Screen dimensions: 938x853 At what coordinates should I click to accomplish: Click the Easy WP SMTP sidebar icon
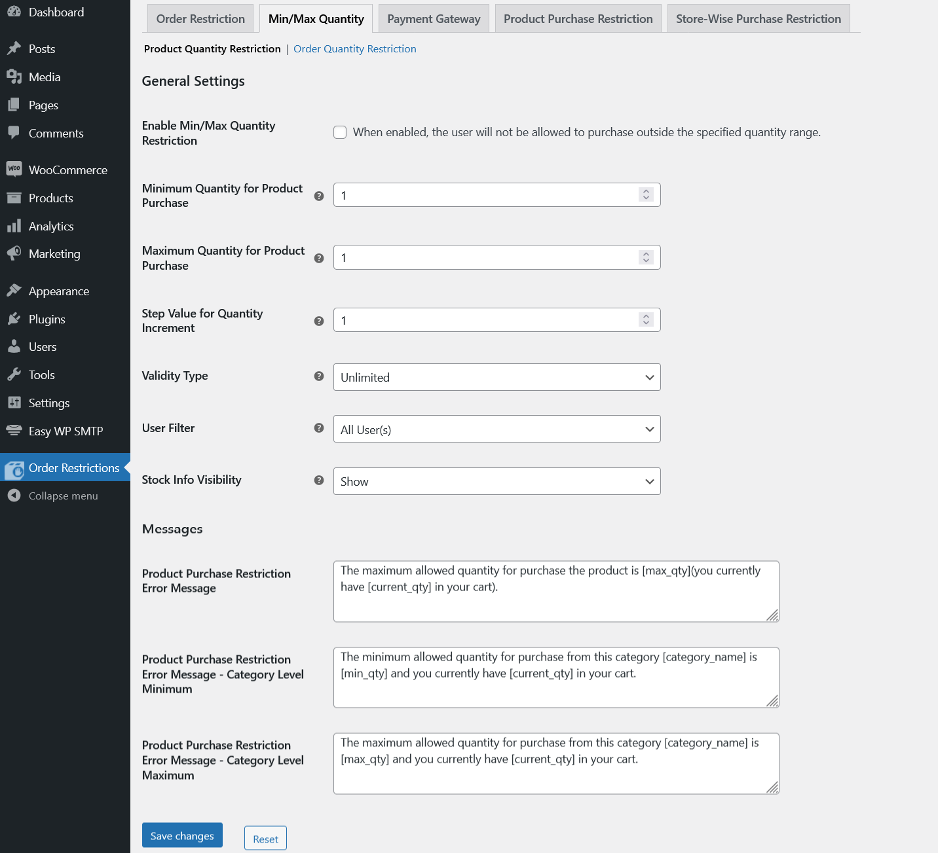(x=14, y=431)
